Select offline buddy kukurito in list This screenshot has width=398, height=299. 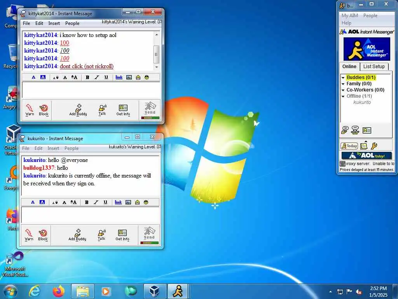362,102
